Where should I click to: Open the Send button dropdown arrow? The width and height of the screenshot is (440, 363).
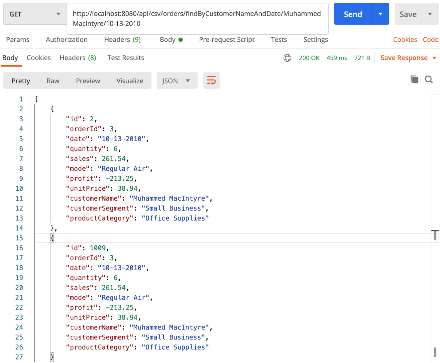click(x=380, y=14)
